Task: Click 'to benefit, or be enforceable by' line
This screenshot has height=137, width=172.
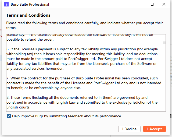Action: click(44, 88)
